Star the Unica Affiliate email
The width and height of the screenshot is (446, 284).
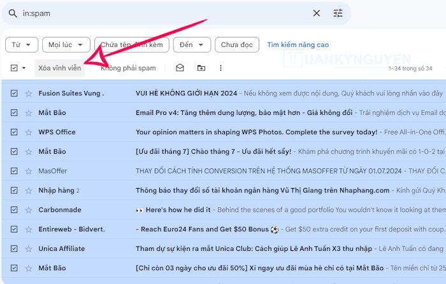29,249
